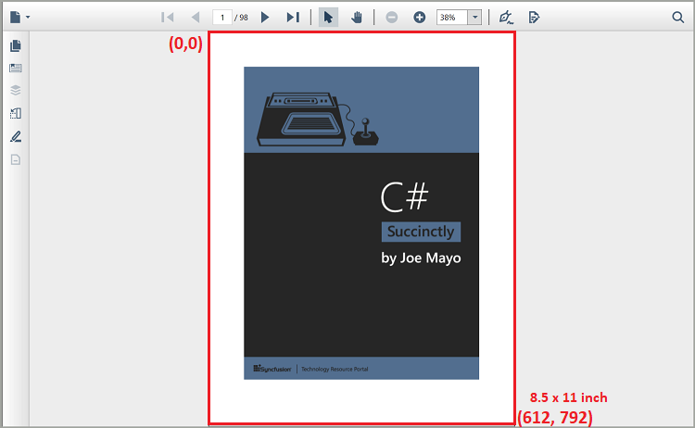The image size is (695, 428).
Task: Zoom in using the plus button
Action: pyautogui.click(x=419, y=17)
